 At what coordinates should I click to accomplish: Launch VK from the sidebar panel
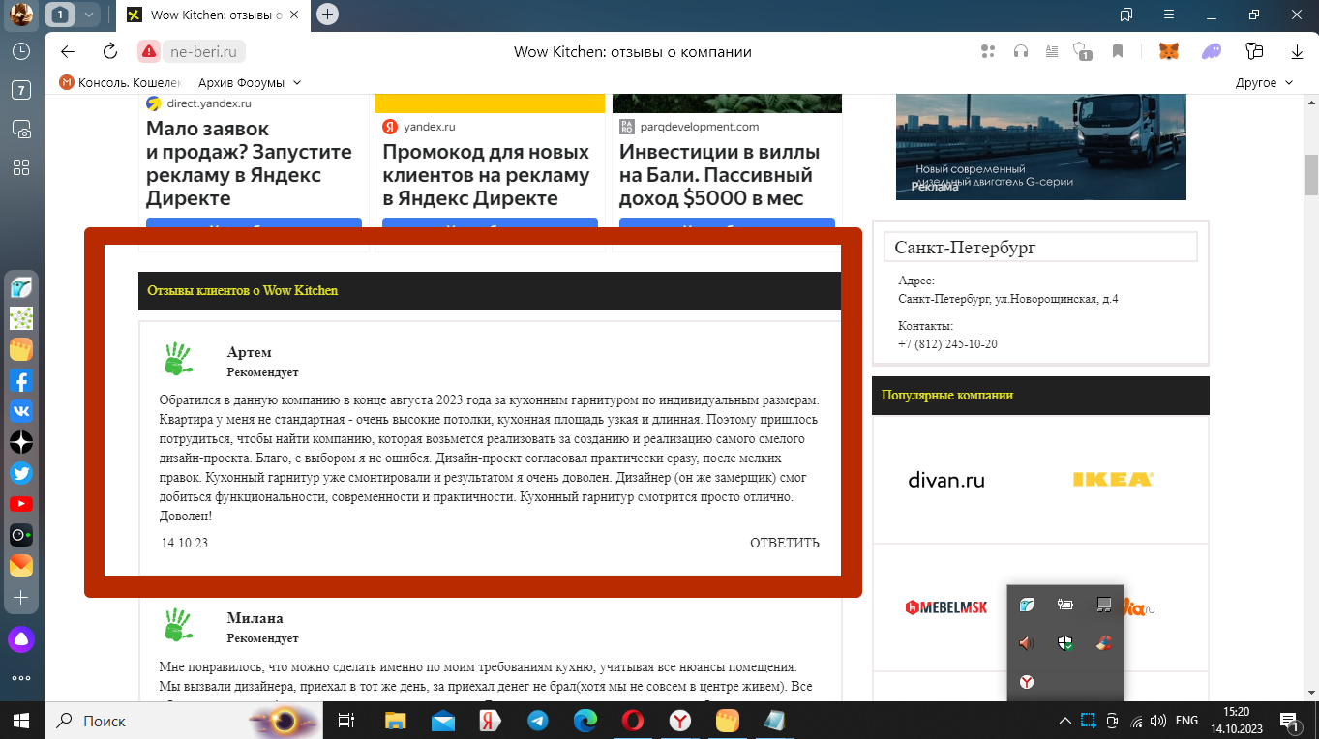point(21,411)
